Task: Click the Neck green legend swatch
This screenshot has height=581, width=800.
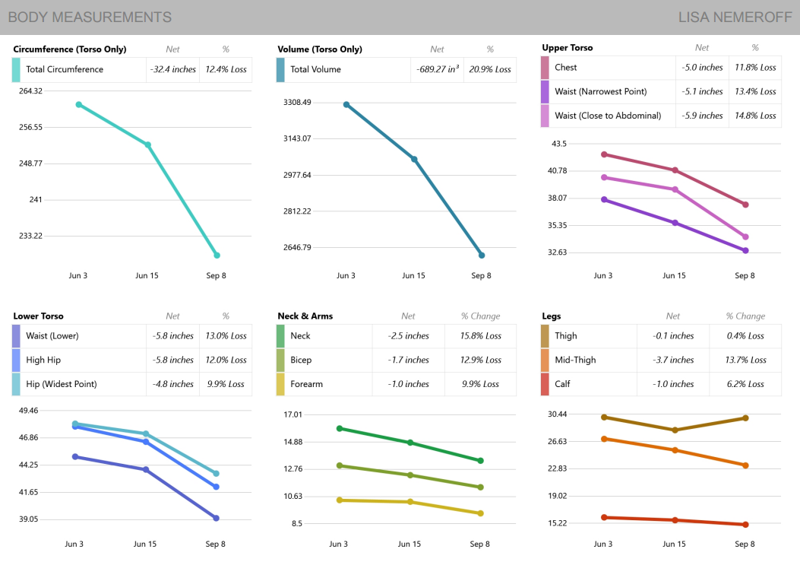Action: 280,336
